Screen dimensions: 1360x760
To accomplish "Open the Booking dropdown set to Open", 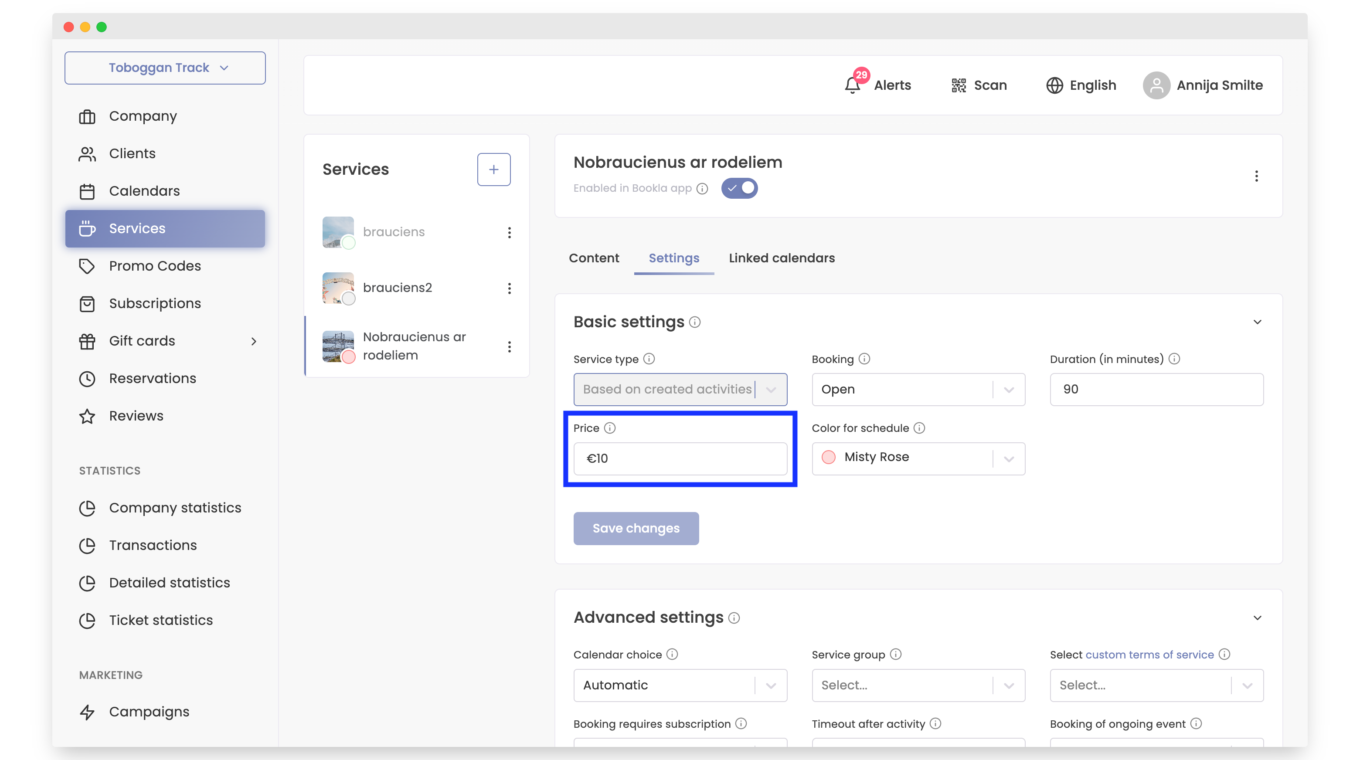I will click(918, 390).
